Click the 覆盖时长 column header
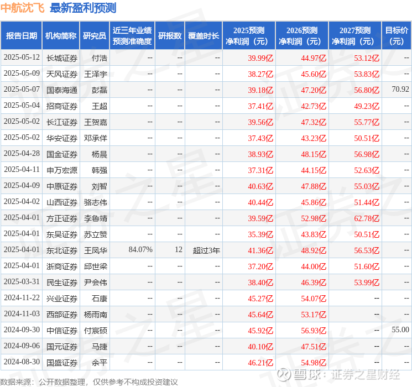The image size is (412, 387). coord(204,36)
